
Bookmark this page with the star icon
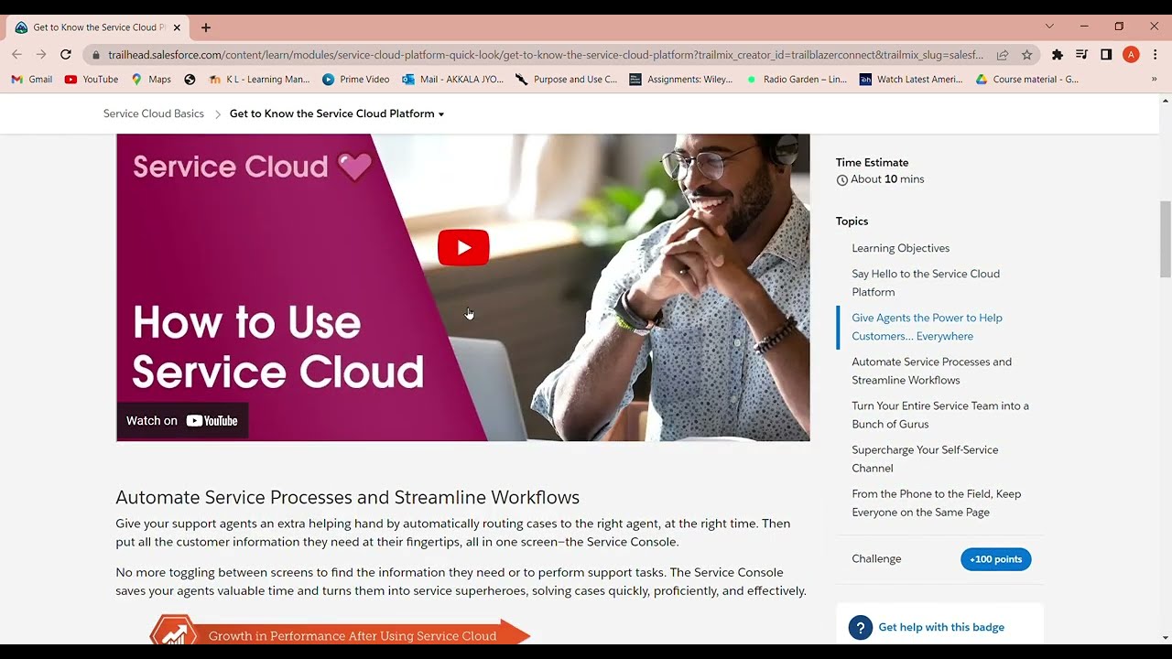pyautogui.click(x=1026, y=55)
